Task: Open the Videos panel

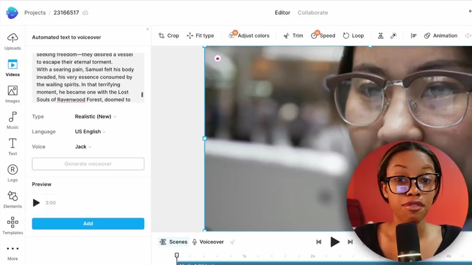Action: tap(12, 68)
